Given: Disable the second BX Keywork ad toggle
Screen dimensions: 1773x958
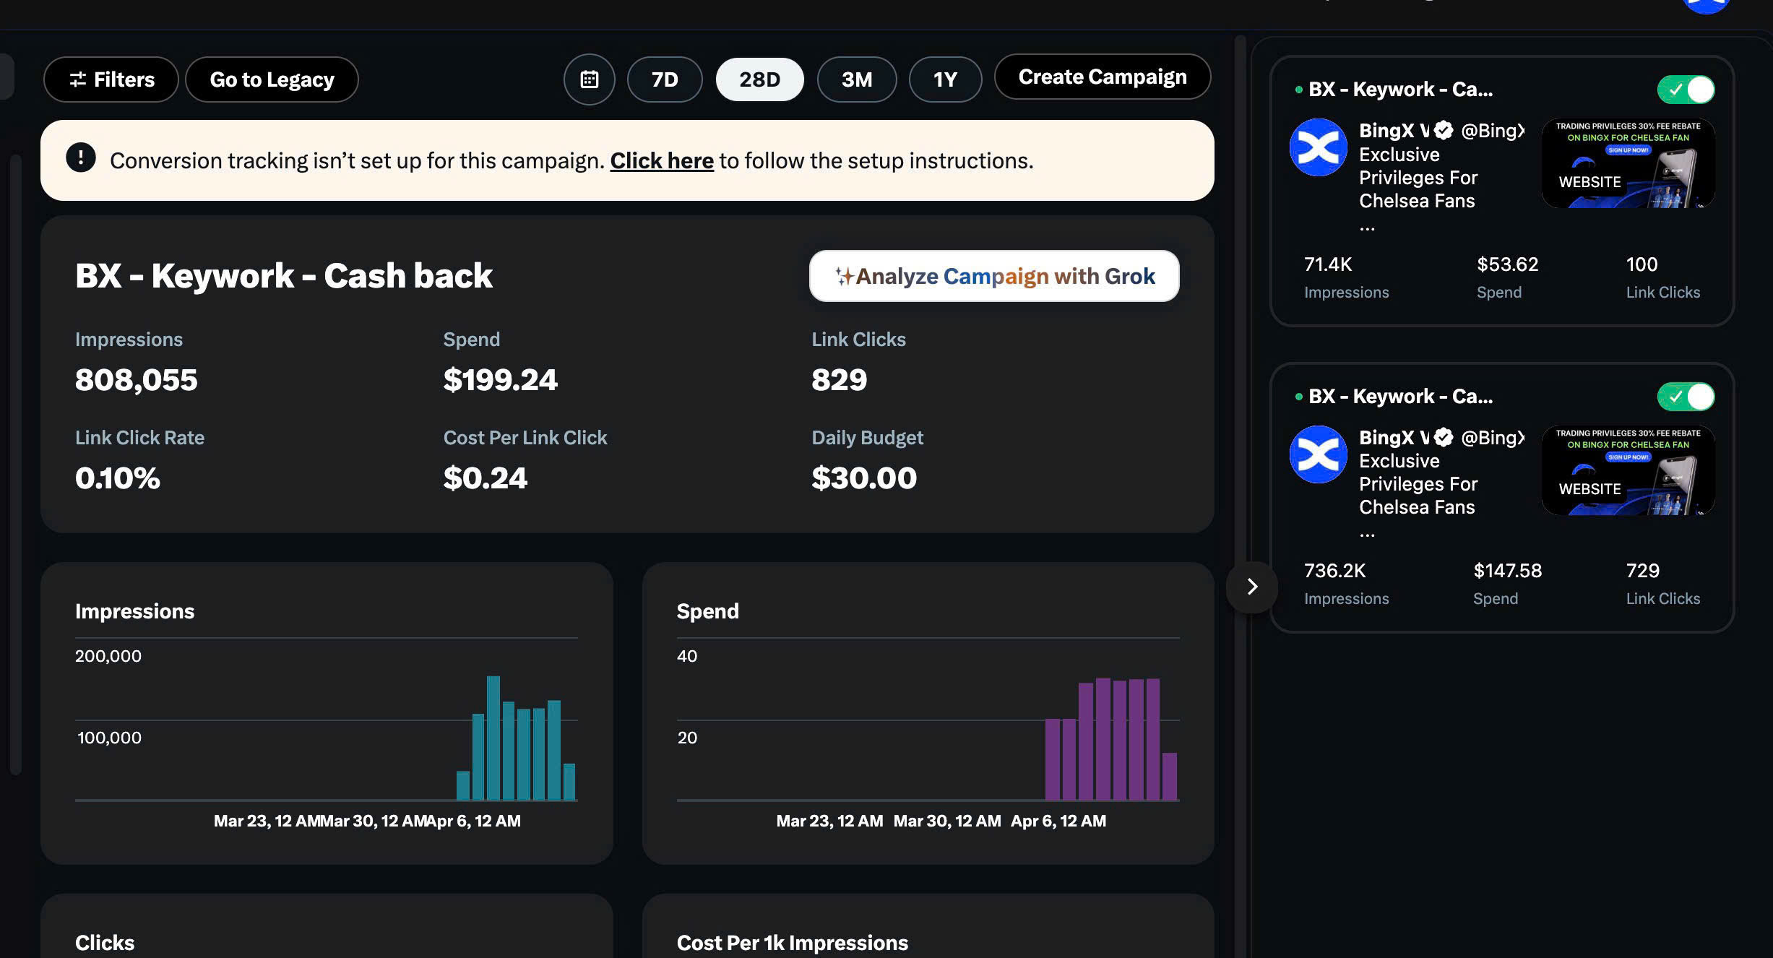Looking at the screenshot, I should coord(1686,397).
